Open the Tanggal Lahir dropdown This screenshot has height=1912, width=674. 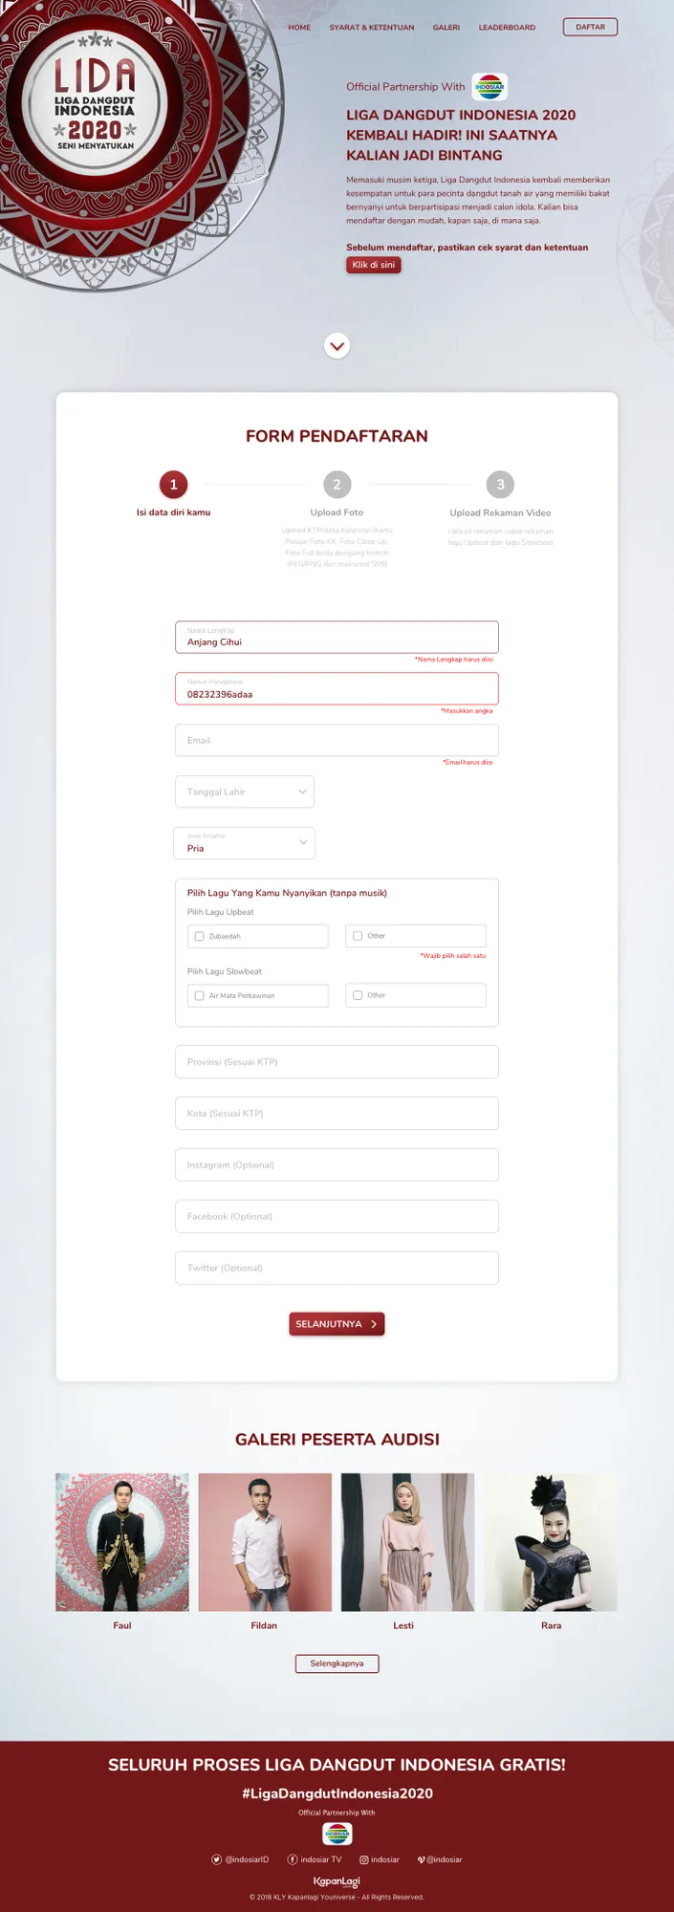[x=245, y=791]
